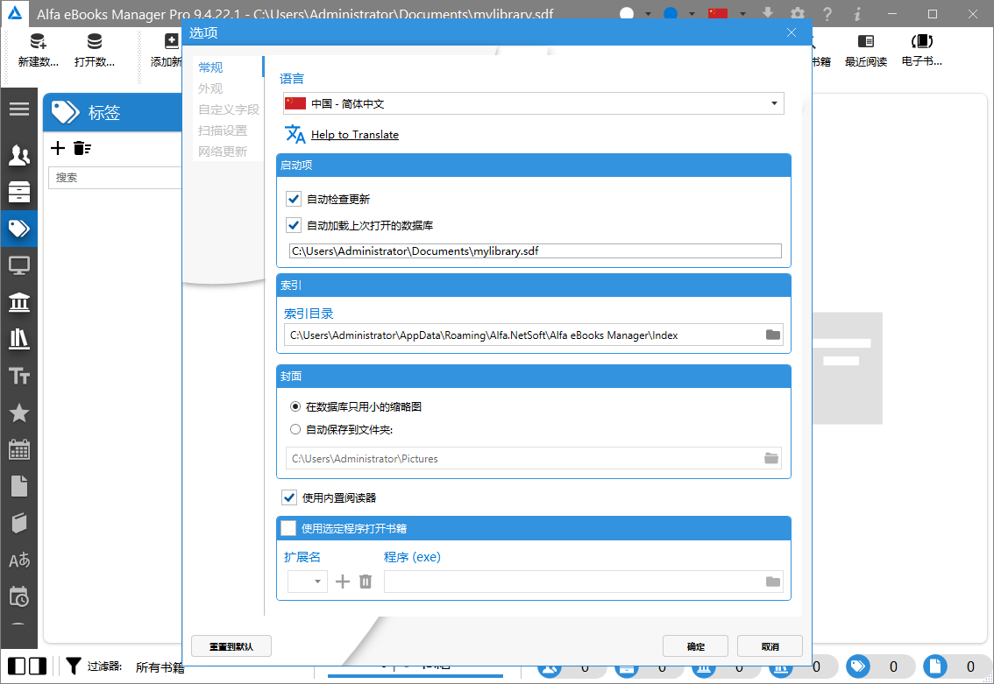The height and width of the screenshot is (684, 994).
Task: Open the publishers building icon in sidebar
Action: pyautogui.click(x=19, y=302)
